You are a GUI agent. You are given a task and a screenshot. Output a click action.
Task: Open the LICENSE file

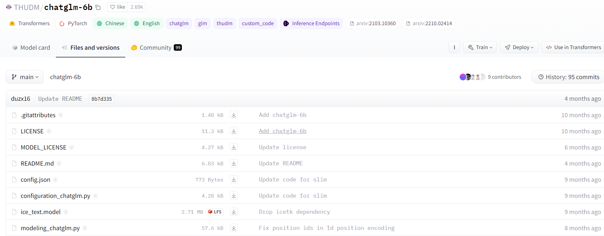click(32, 131)
